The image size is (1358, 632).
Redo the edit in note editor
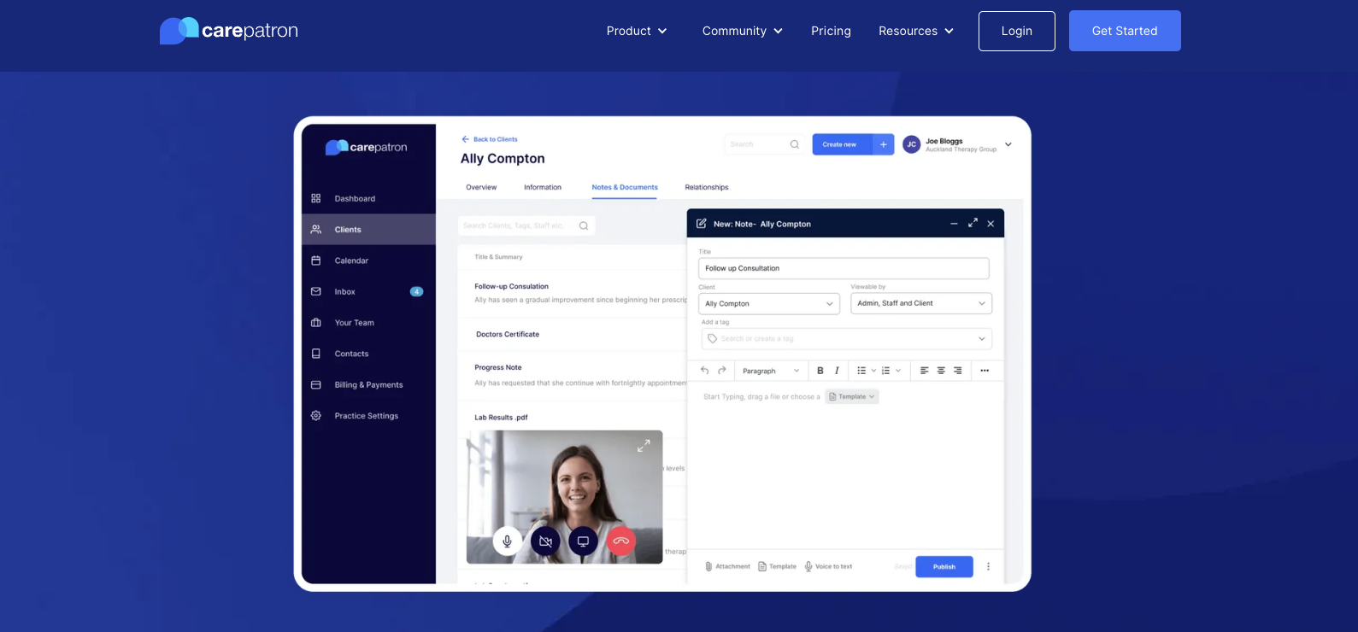722,371
